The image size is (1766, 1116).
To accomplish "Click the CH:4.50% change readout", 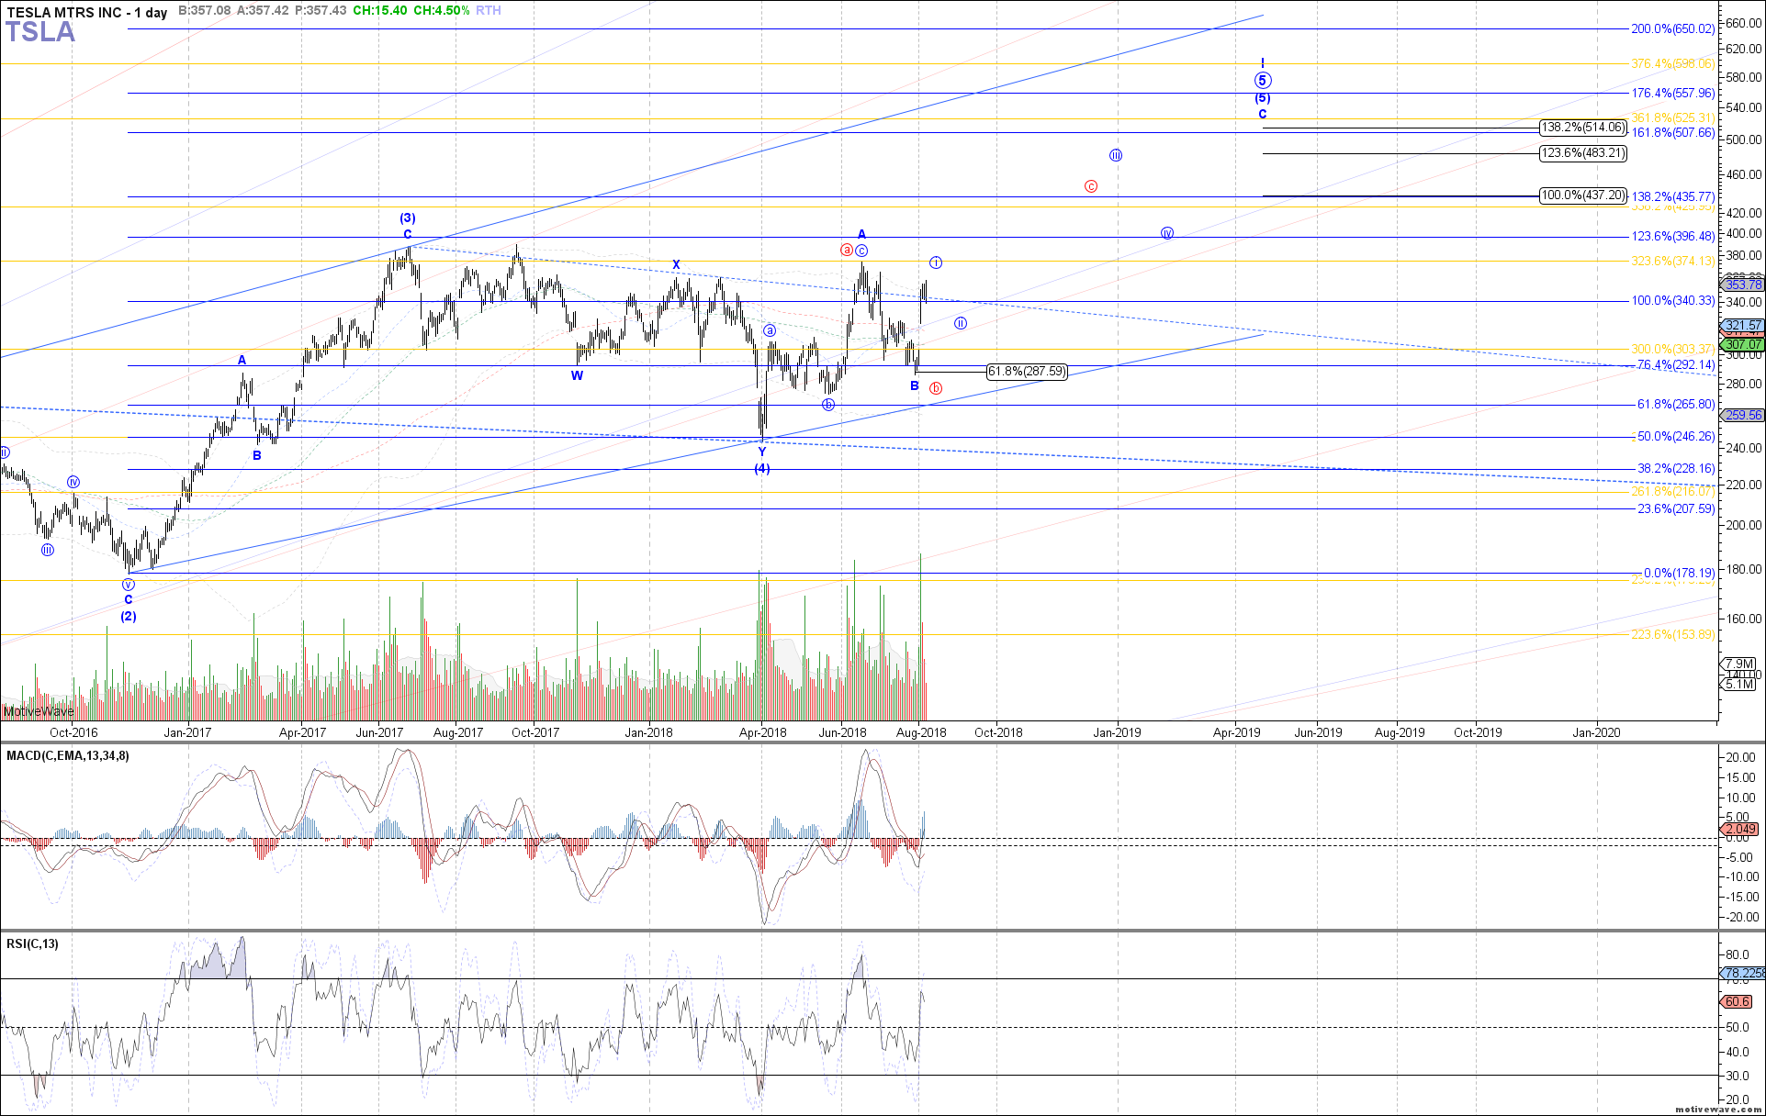I will [x=442, y=11].
